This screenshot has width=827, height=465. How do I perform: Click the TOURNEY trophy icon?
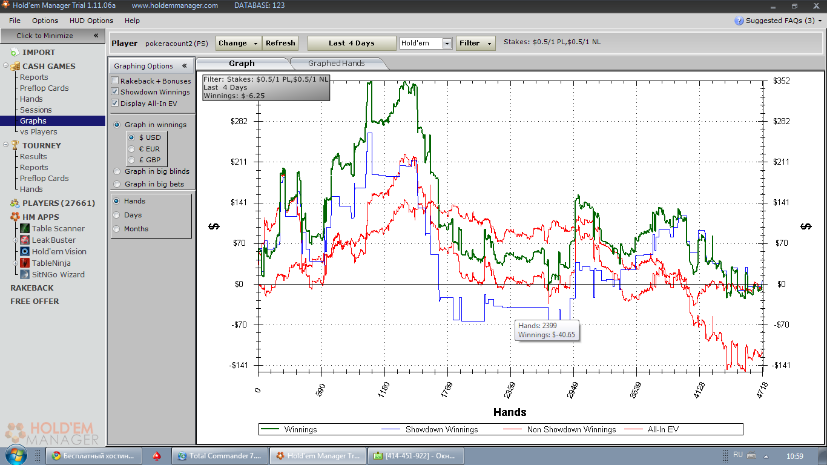15,145
